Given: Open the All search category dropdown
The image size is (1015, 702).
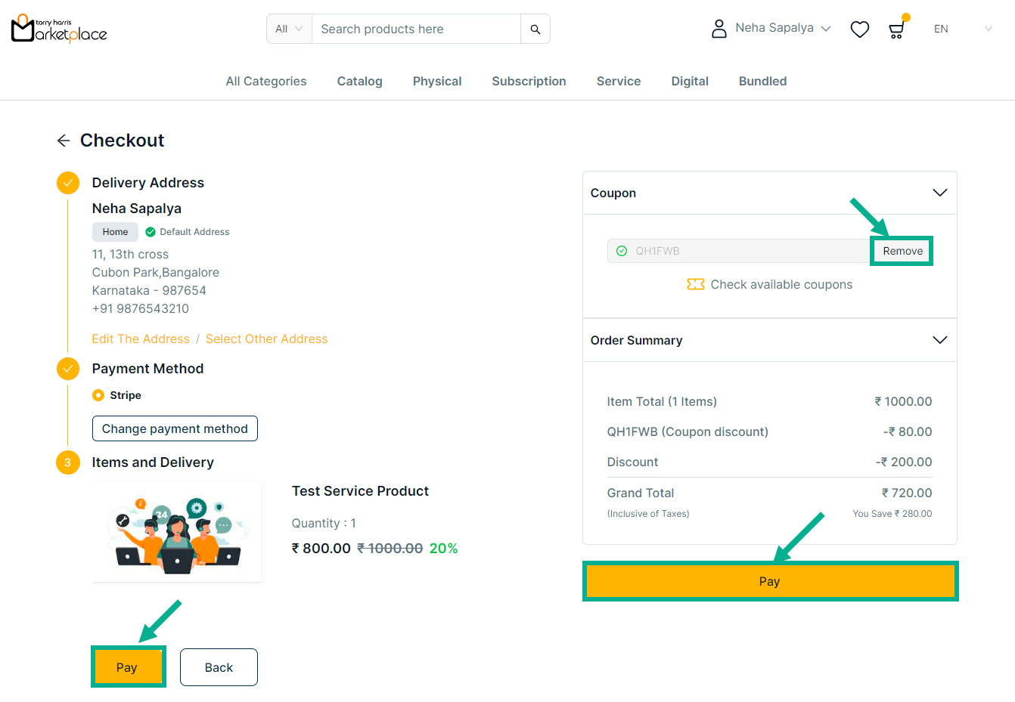Looking at the screenshot, I should pyautogui.click(x=289, y=29).
